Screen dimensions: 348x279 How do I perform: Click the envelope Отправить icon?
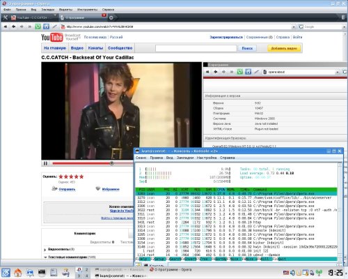tap(54, 188)
